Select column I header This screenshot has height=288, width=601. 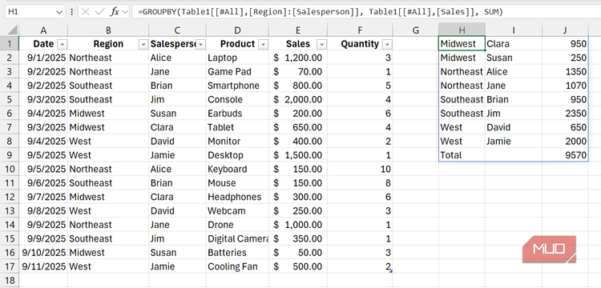point(514,30)
